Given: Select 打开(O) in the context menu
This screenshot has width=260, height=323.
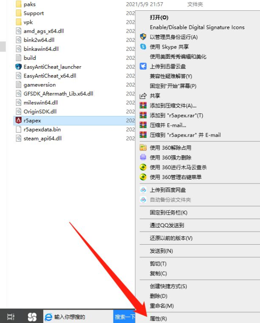Looking at the screenshot, I should coord(159,18).
